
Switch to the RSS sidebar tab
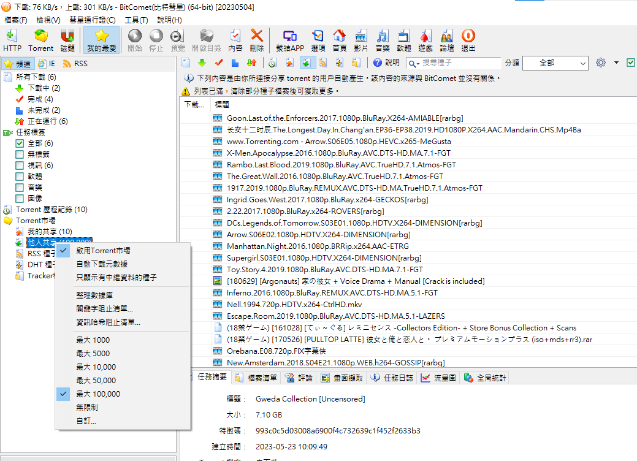(75, 64)
